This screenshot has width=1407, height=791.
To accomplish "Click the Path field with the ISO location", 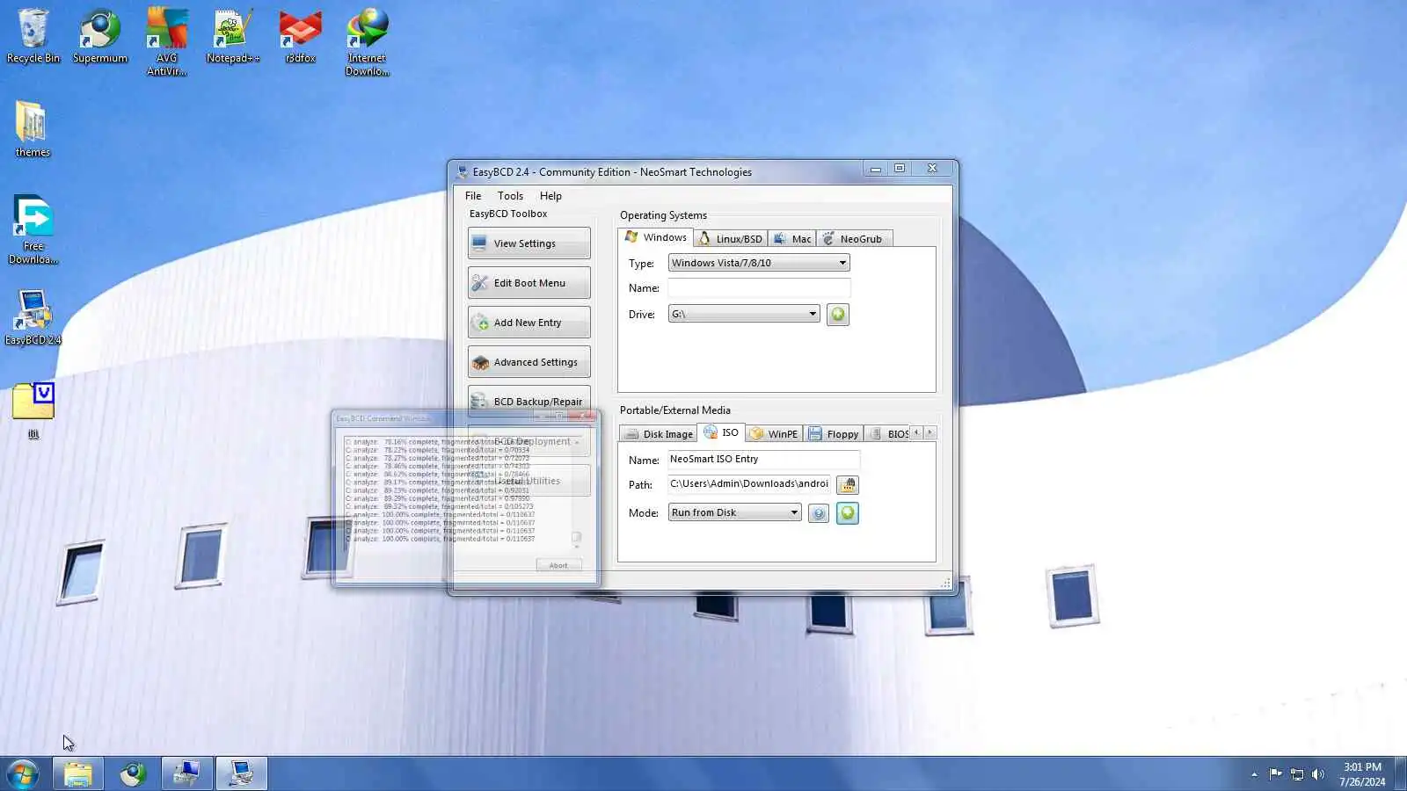I will click(x=749, y=484).
